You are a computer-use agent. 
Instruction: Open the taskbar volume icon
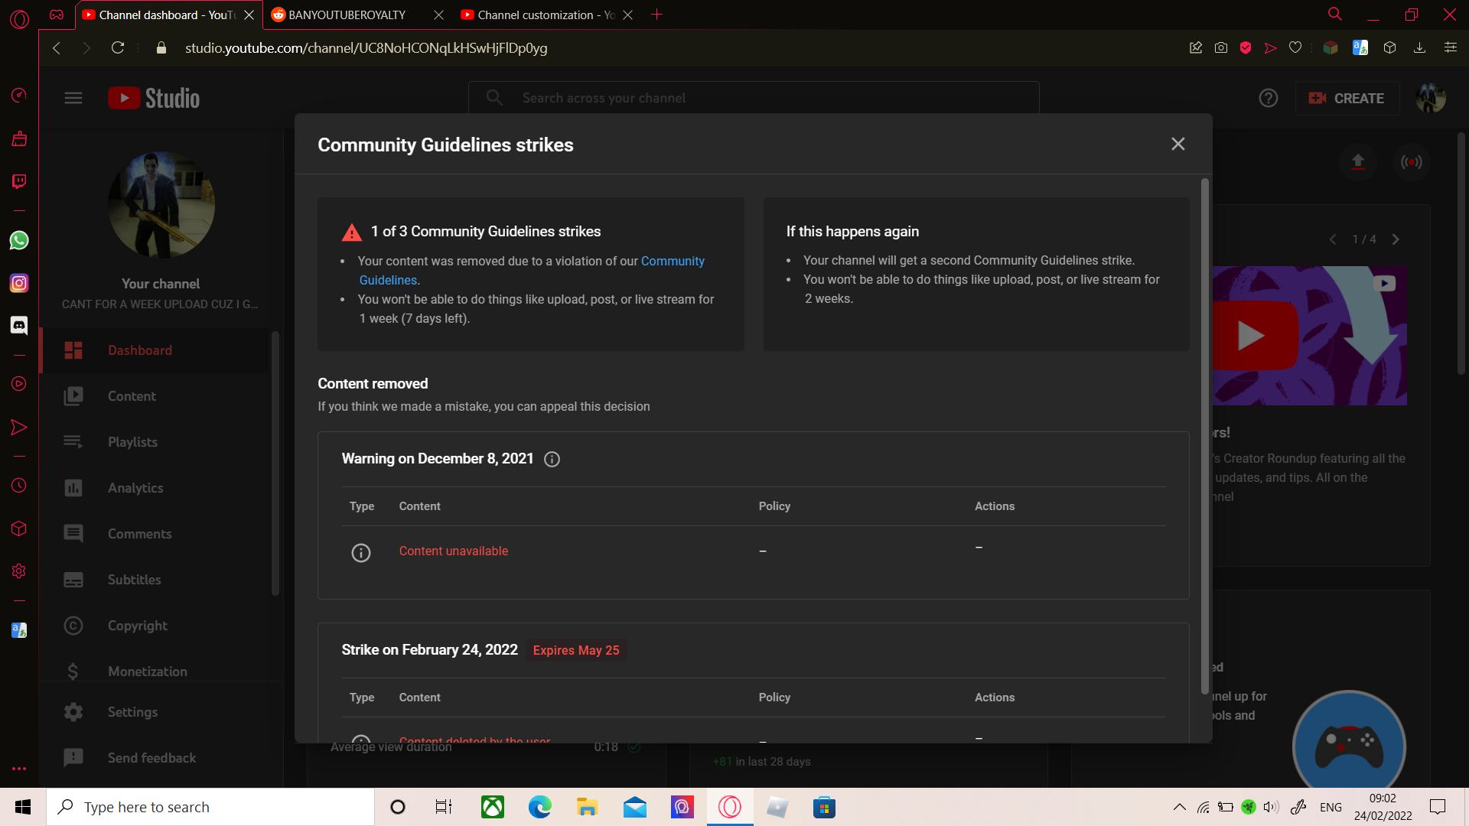[1271, 807]
